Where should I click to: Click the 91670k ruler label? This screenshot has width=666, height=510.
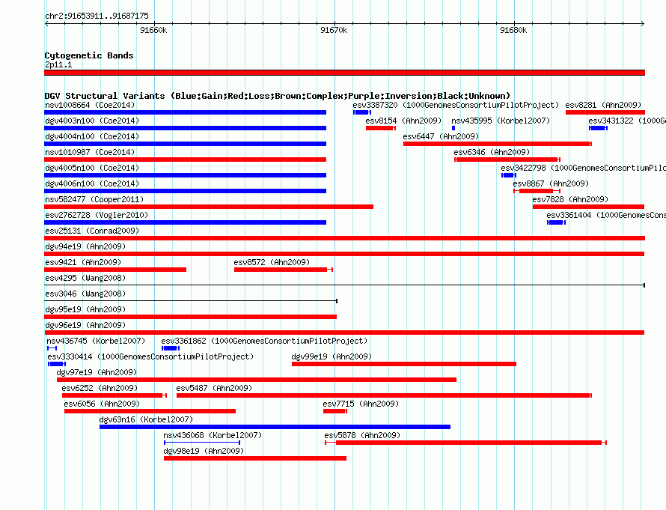pos(334,30)
